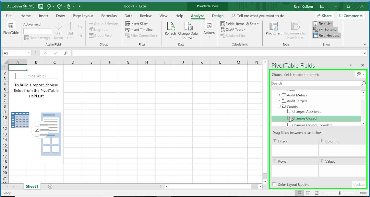Click the Columns area box
Screen dimensions: 370x197
(x=342, y=150)
